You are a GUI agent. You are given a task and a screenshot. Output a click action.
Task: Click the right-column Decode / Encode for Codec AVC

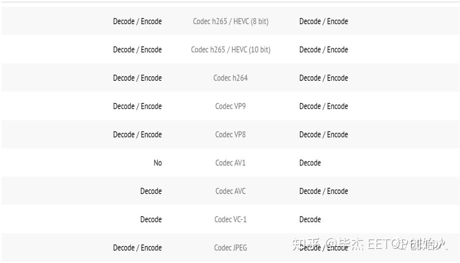pos(324,191)
